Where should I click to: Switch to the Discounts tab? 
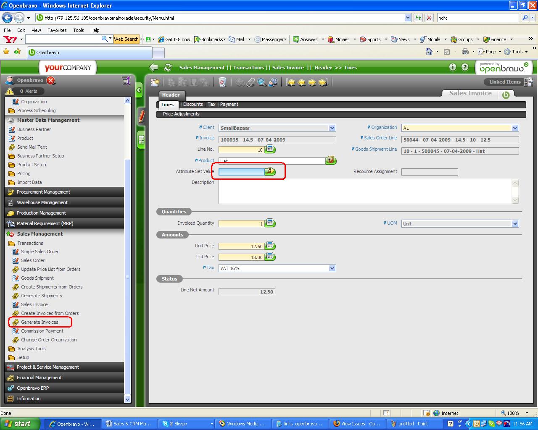point(193,104)
